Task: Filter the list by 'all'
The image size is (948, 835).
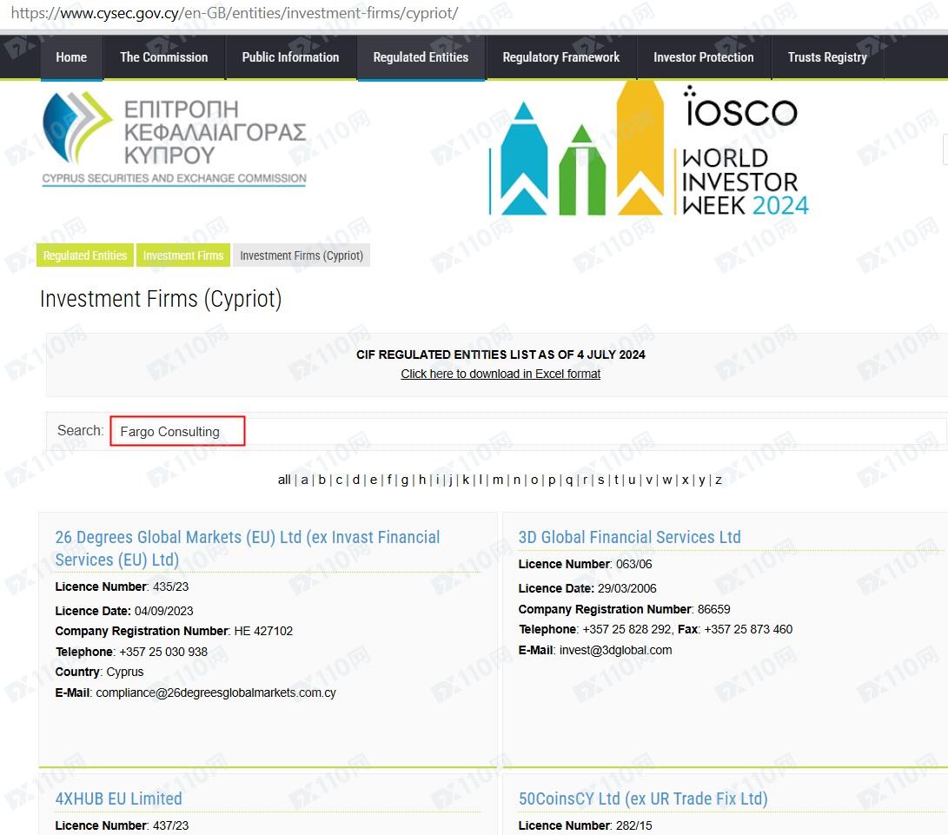Action: (284, 480)
